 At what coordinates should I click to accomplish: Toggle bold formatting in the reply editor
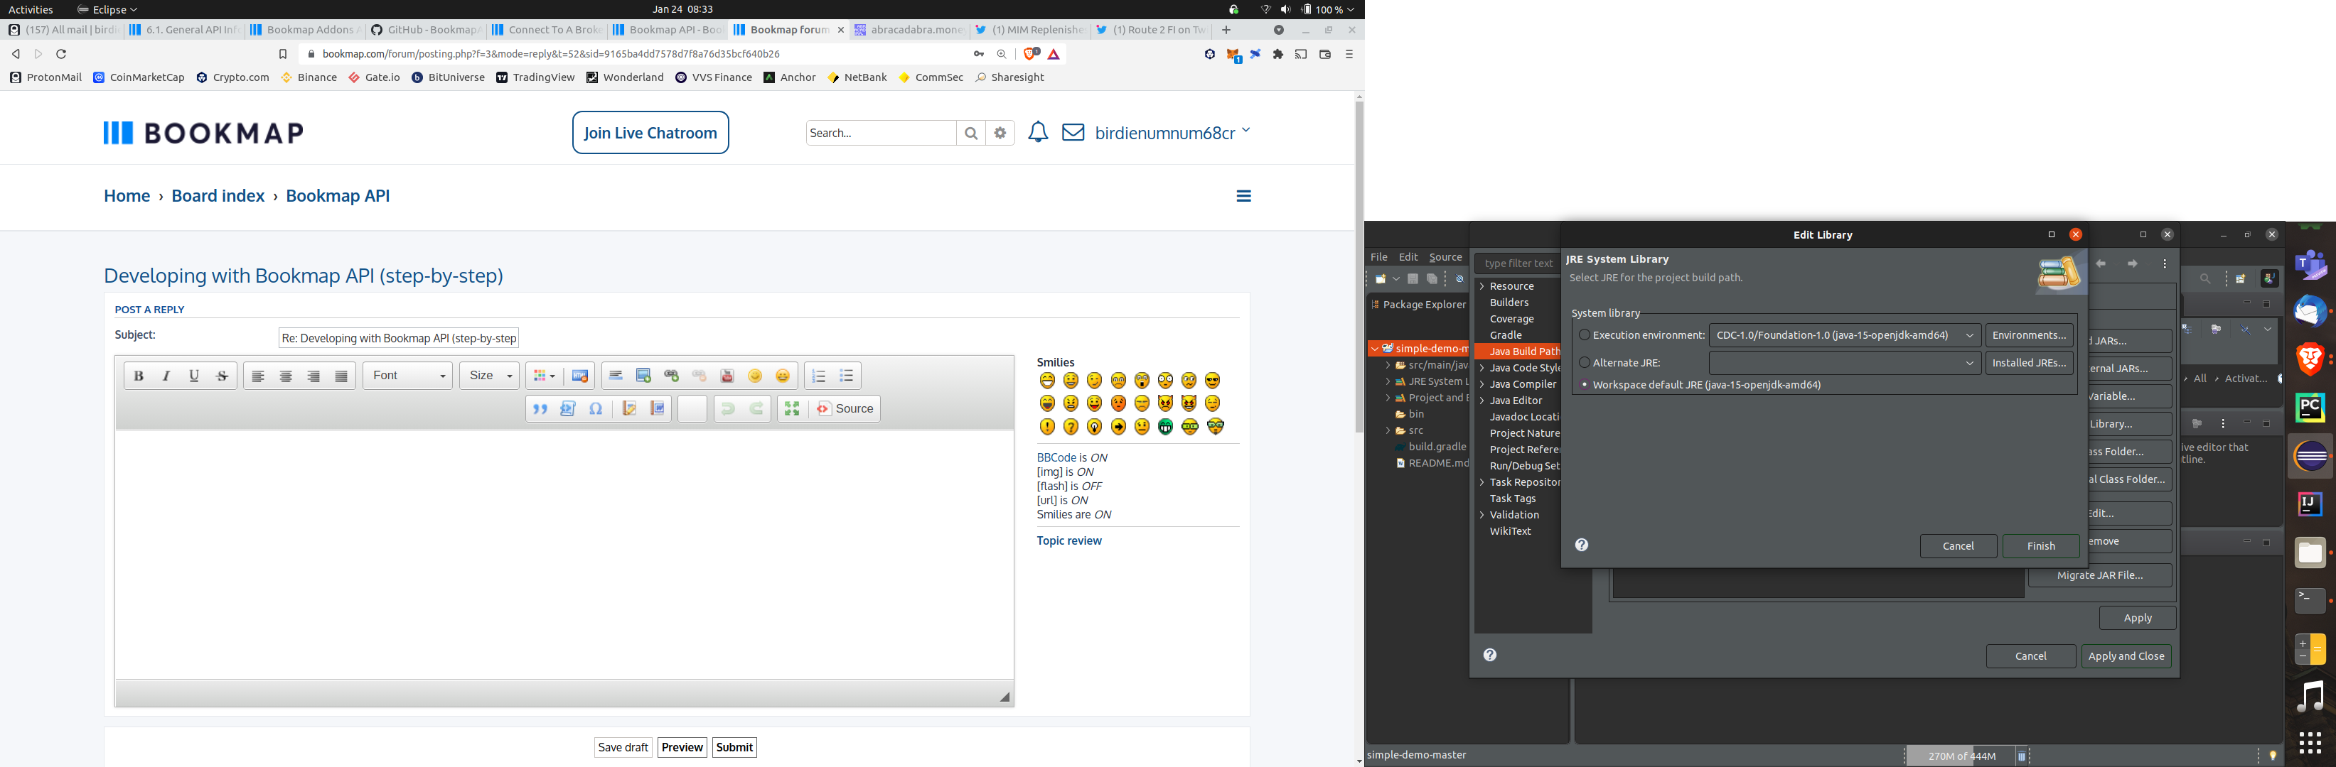point(139,376)
